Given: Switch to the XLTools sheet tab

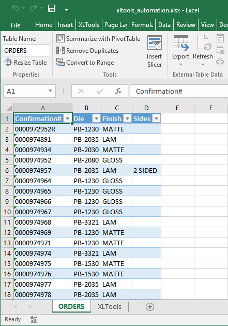Looking at the screenshot, I should click(x=110, y=307).
